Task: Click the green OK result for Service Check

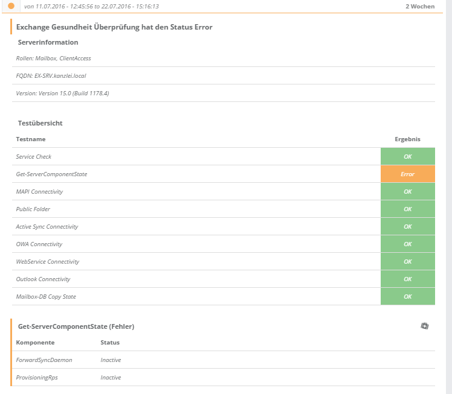Action: 407,156
